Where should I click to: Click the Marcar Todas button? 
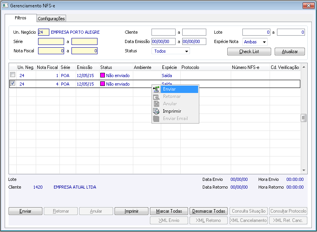(169, 211)
